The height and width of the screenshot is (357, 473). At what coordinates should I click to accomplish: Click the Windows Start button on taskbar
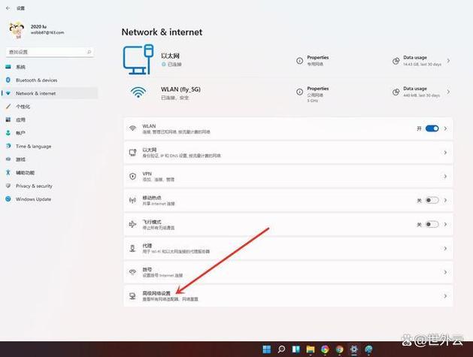[266, 349]
